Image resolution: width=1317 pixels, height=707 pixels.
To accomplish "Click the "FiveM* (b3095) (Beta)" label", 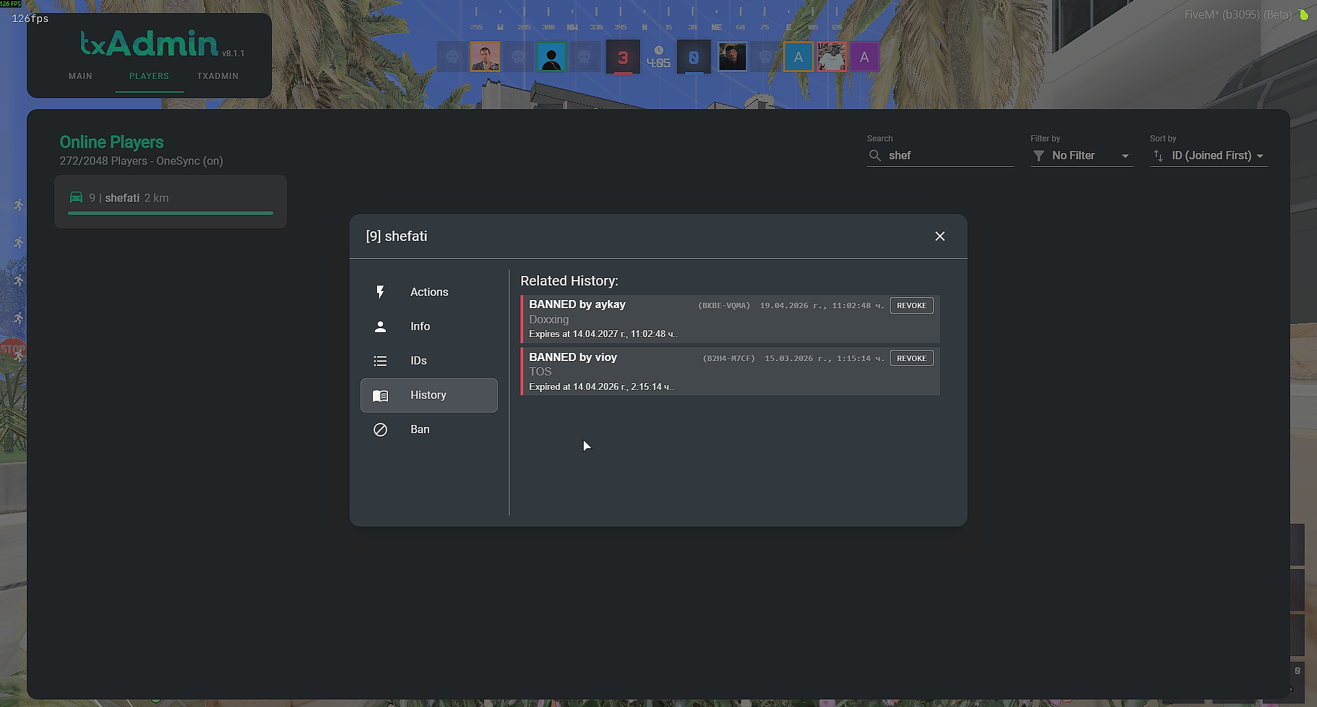I will pyautogui.click(x=1238, y=14).
